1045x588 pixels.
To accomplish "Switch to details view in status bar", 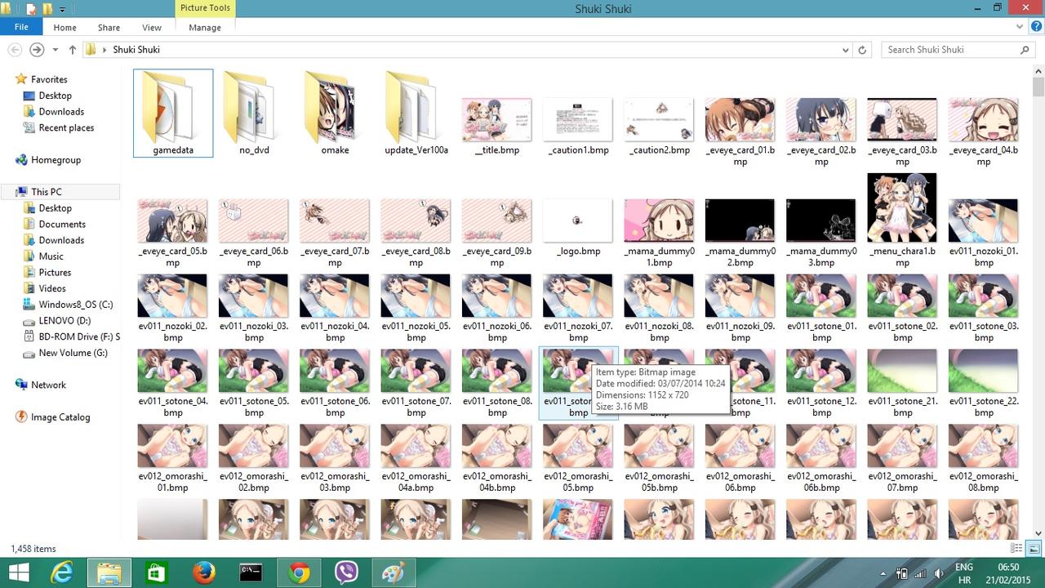I will pos(1016,549).
